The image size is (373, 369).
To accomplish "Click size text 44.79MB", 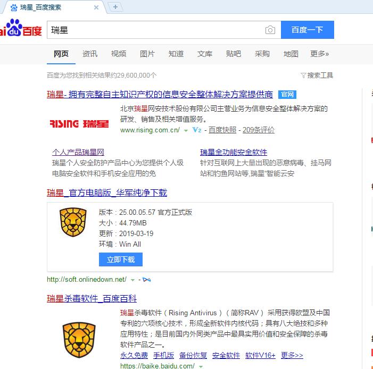I will point(132,223).
